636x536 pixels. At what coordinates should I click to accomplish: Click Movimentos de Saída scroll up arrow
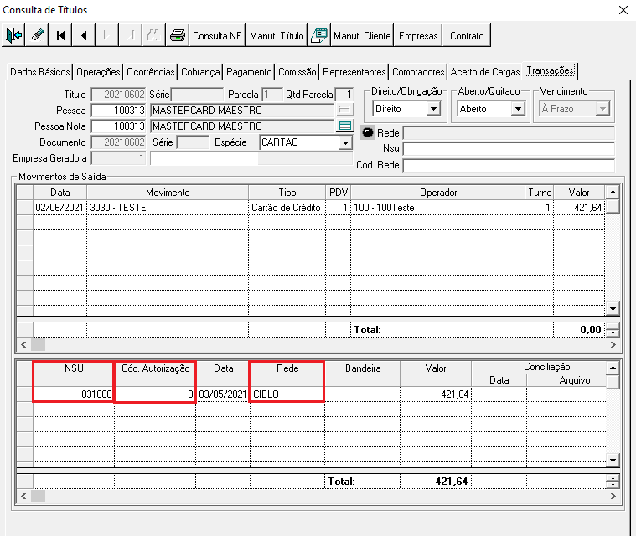coord(613,192)
